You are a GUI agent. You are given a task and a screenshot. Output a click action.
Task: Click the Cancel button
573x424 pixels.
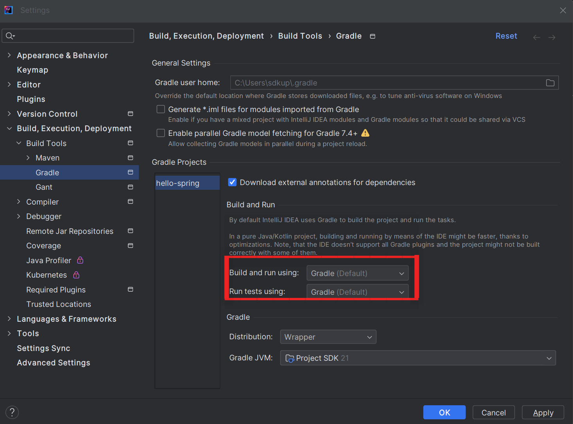[494, 412]
